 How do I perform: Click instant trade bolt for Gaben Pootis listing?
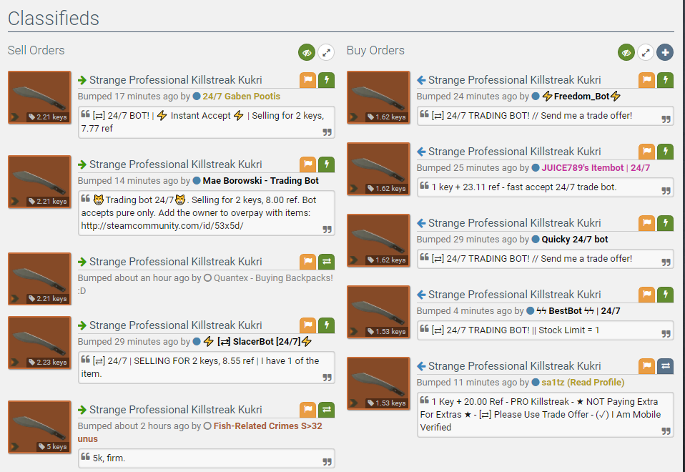(326, 80)
